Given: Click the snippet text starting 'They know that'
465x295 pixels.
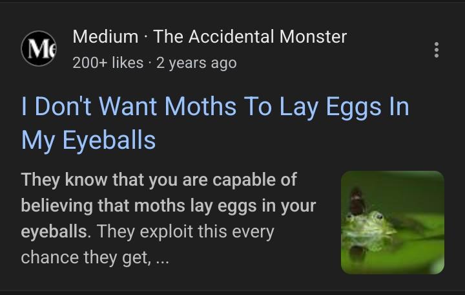Looking at the screenshot, I should (x=169, y=219).
